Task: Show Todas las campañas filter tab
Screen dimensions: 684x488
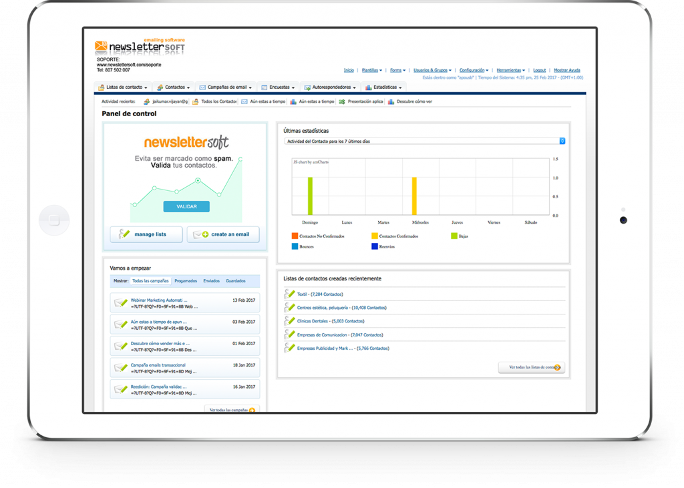Action: [x=150, y=281]
